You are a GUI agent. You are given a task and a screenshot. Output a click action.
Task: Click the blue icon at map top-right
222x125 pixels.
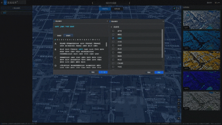[x=174, y=8]
